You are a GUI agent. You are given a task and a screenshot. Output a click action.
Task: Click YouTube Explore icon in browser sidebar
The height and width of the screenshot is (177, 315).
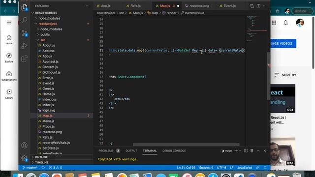9,58
